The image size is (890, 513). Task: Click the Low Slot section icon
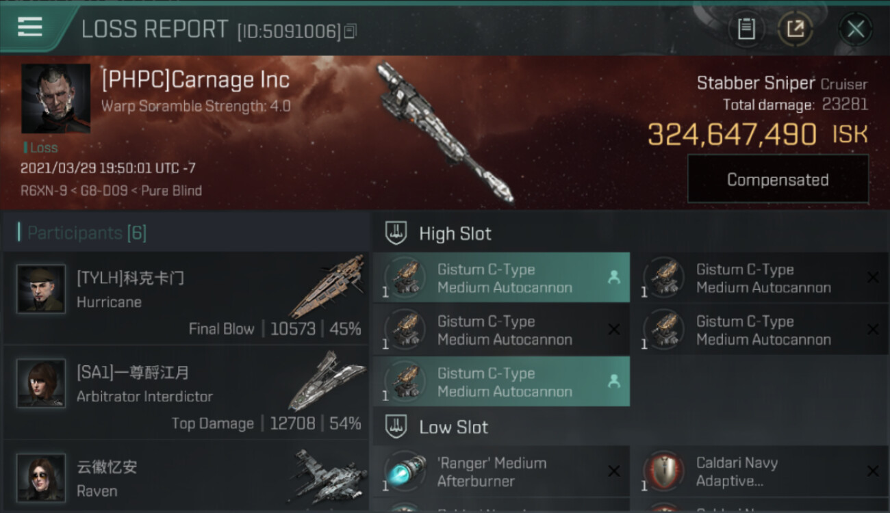tap(396, 427)
